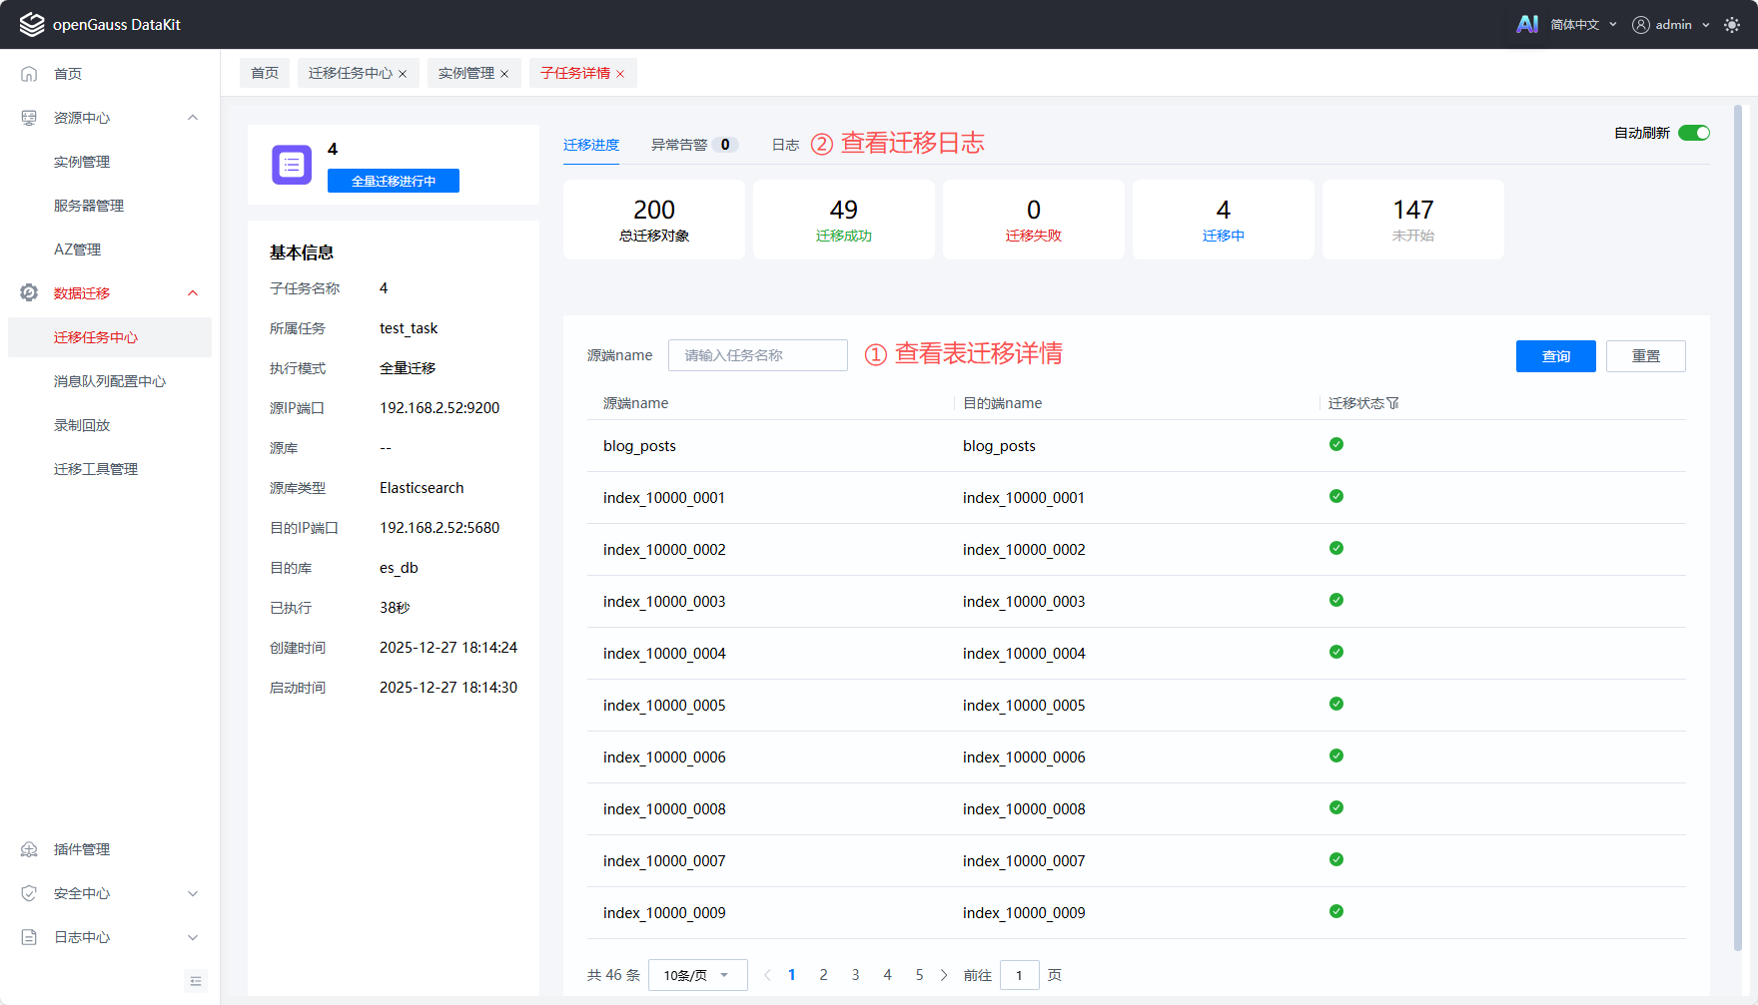Turn off the 自动刷新 switch

click(x=1694, y=133)
